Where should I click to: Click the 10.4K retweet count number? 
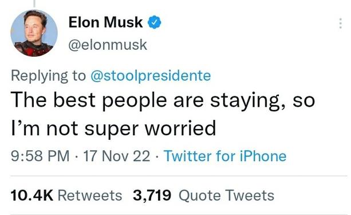[32, 196]
